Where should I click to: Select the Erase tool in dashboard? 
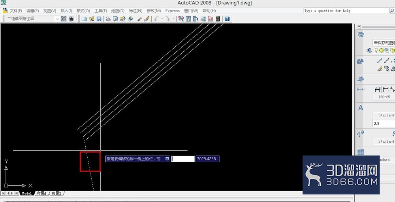[x=380, y=69]
